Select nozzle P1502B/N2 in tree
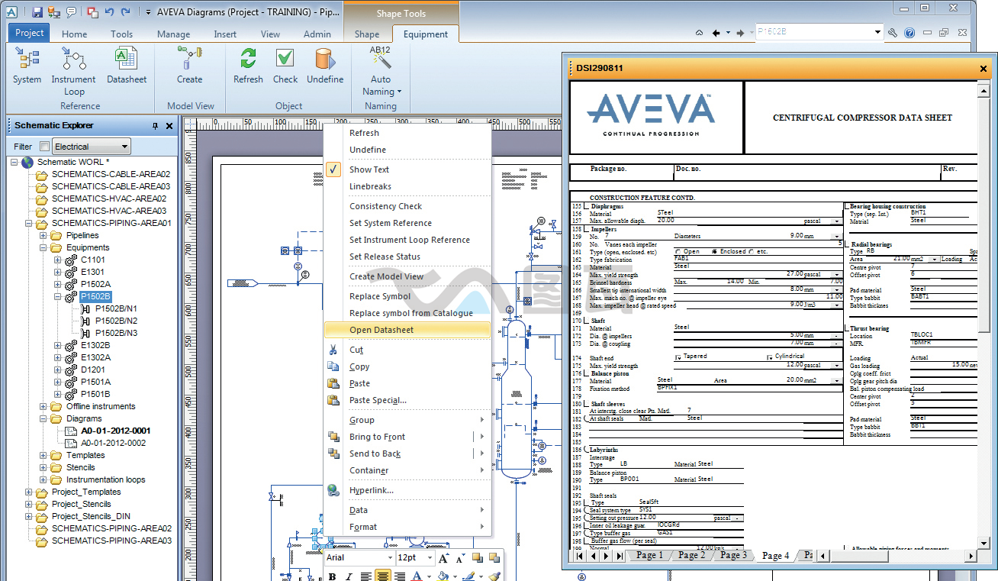Image resolution: width=998 pixels, height=581 pixels. point(116,321)
